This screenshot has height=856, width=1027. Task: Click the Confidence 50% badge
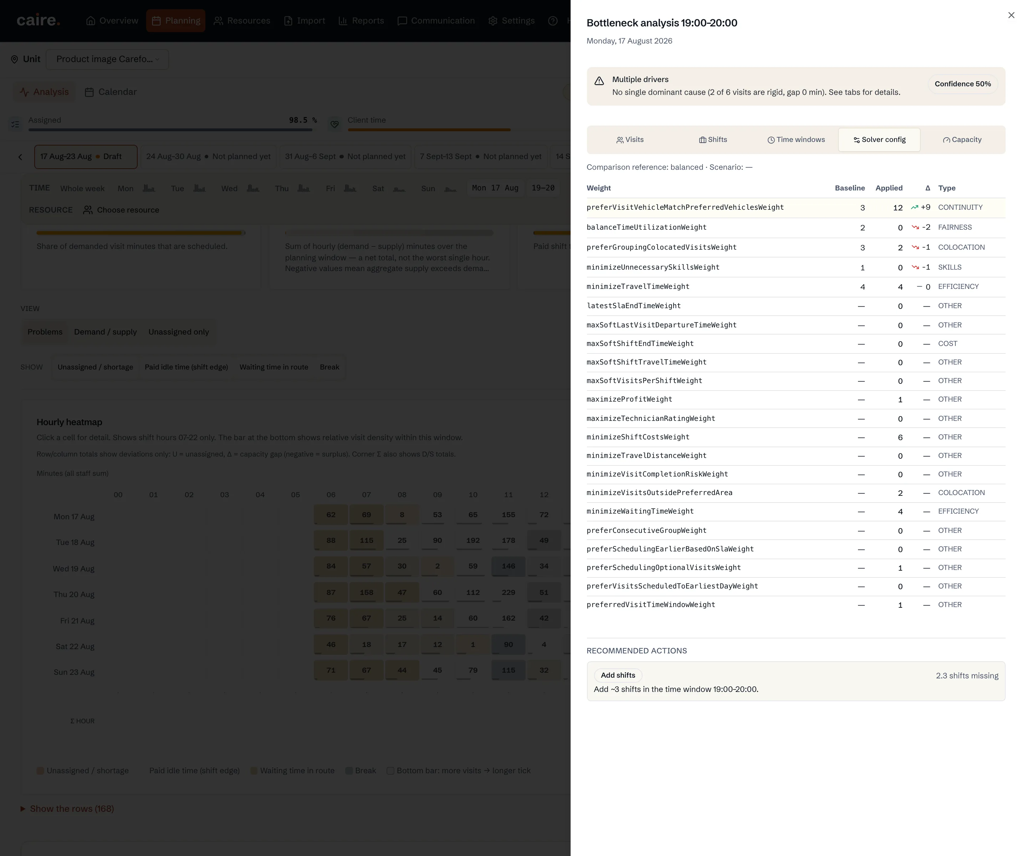coord(962,84)
